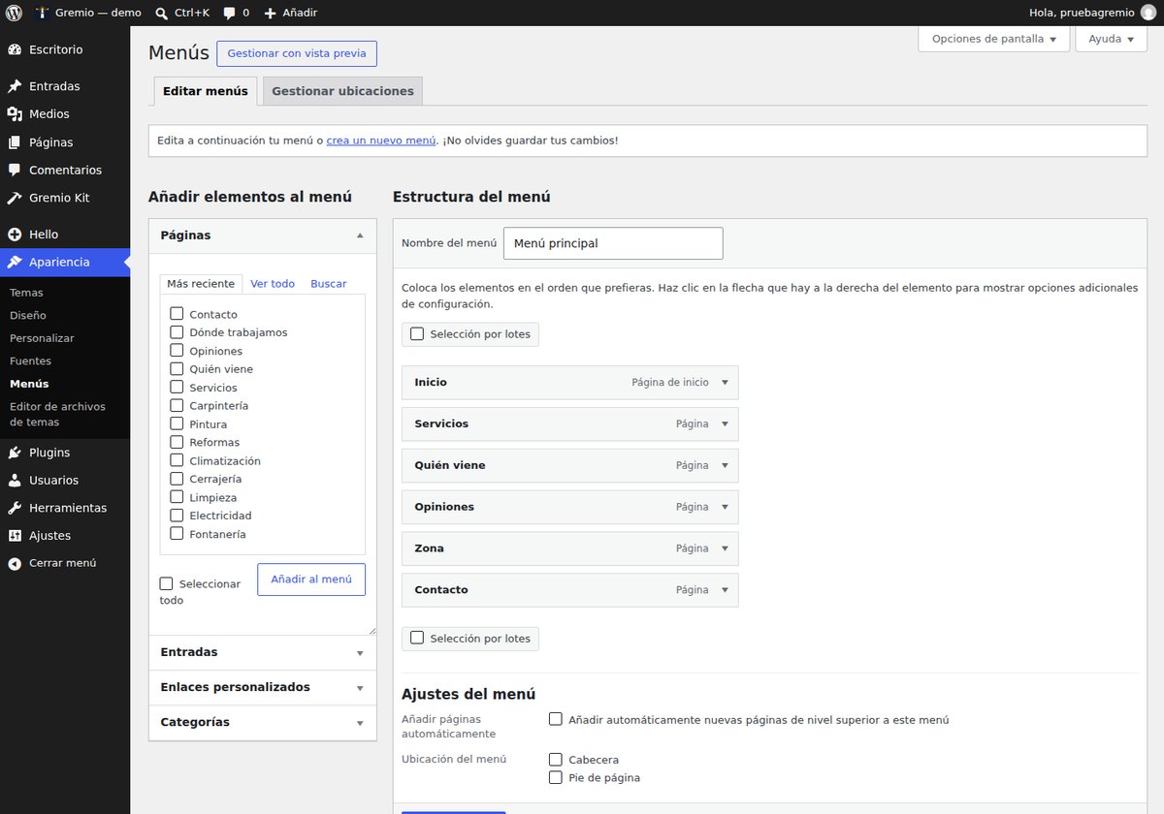Open Editor de archivos de temas

(x=57, y=415)
